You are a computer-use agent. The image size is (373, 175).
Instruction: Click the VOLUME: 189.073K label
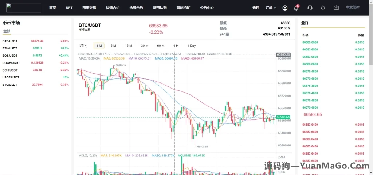(191, 155)
